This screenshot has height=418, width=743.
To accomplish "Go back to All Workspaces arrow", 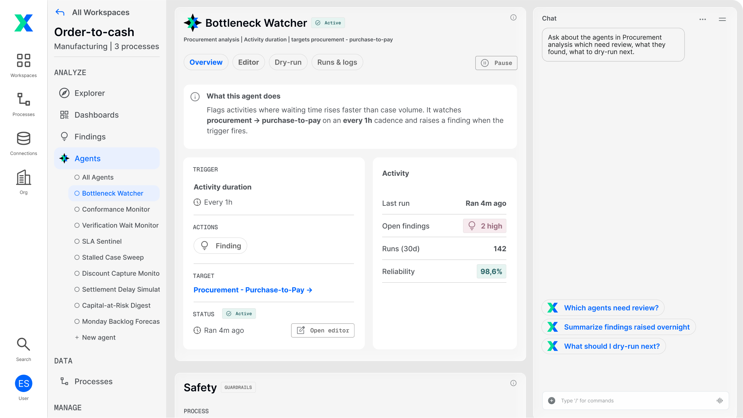I will click(x=60, y=12).
